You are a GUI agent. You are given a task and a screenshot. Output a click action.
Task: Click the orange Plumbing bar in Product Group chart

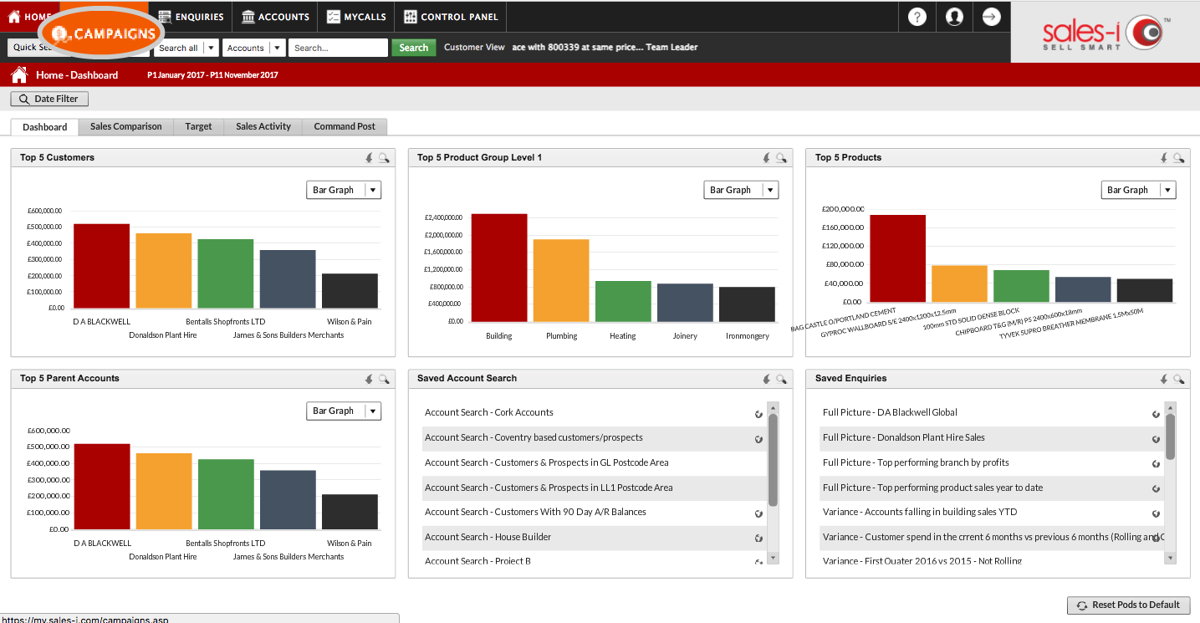[561, 280]
